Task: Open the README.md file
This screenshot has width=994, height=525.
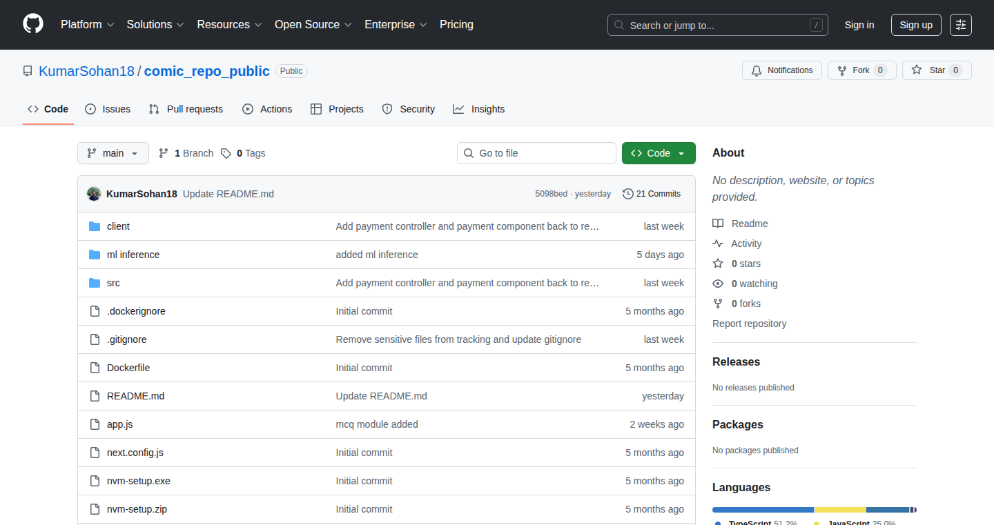Action: pyautogui.click(x=135, y=396)
